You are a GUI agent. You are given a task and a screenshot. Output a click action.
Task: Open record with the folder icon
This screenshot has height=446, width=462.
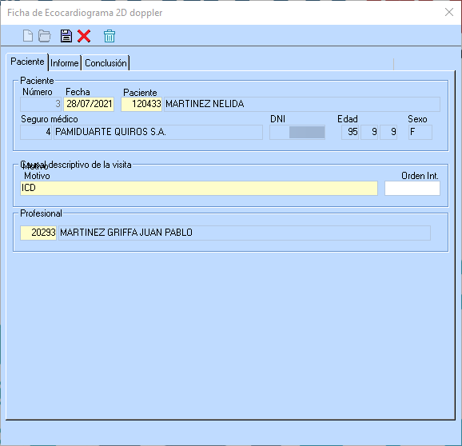tap(45, 36)
